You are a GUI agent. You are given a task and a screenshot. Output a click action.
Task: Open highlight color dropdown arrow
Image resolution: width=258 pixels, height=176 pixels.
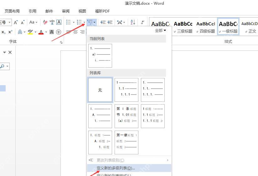(x=35, y=32)
